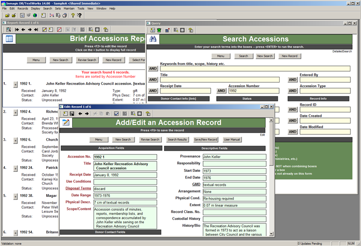Toggle the AND operator beside Accession Type
The height and width of the screenshot is (246, 361).
tap(293, 91)
